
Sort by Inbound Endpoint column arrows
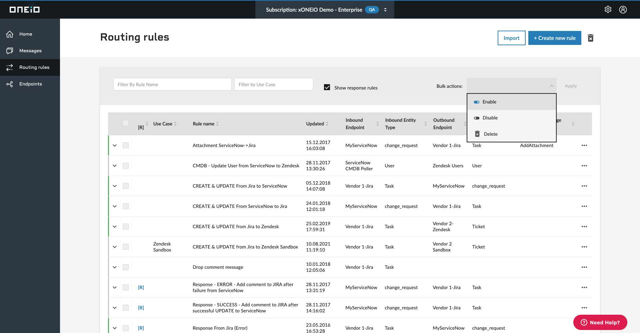pyautogui.click(x=378, y=124)
